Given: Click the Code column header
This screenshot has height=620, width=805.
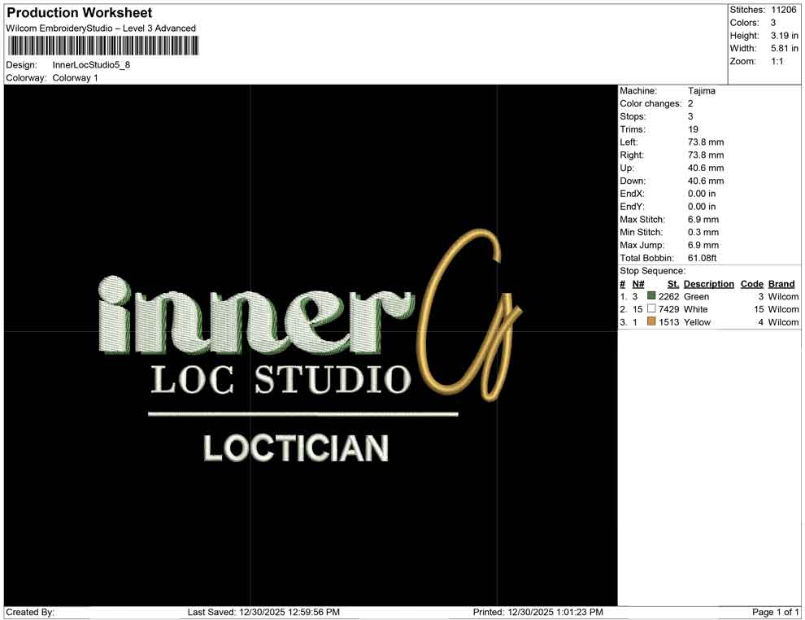Looking at the screenshot, I should pos(751,283).
